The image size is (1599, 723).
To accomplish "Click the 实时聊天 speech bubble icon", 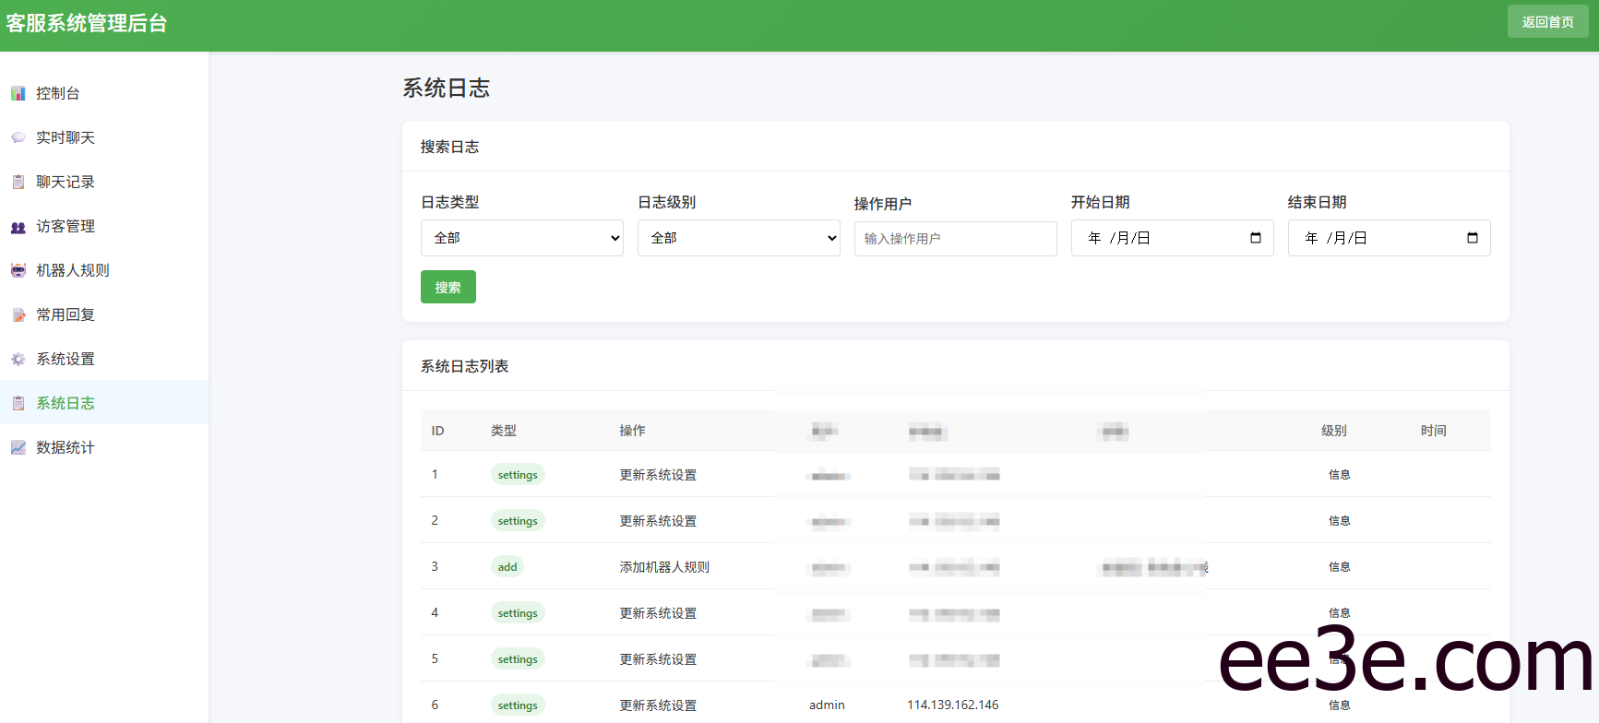I will tap(18, 137).
